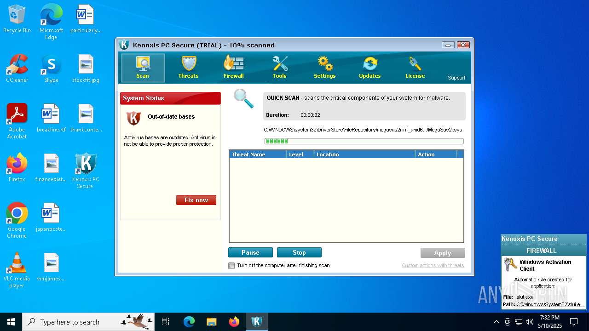Click the taskbar search box

click(88, 322)
